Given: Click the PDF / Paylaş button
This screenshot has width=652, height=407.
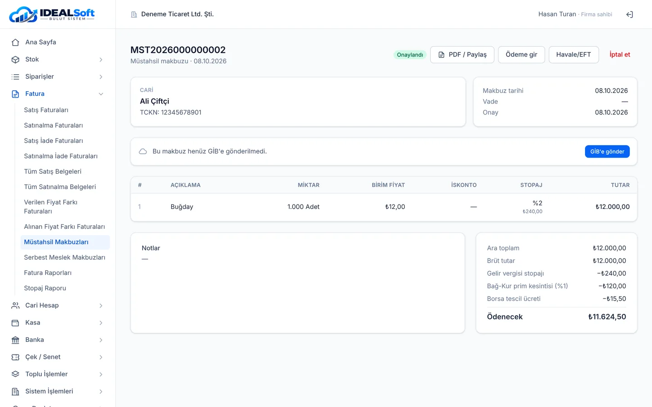Looking at the screenshot, I should click(462, 55).
